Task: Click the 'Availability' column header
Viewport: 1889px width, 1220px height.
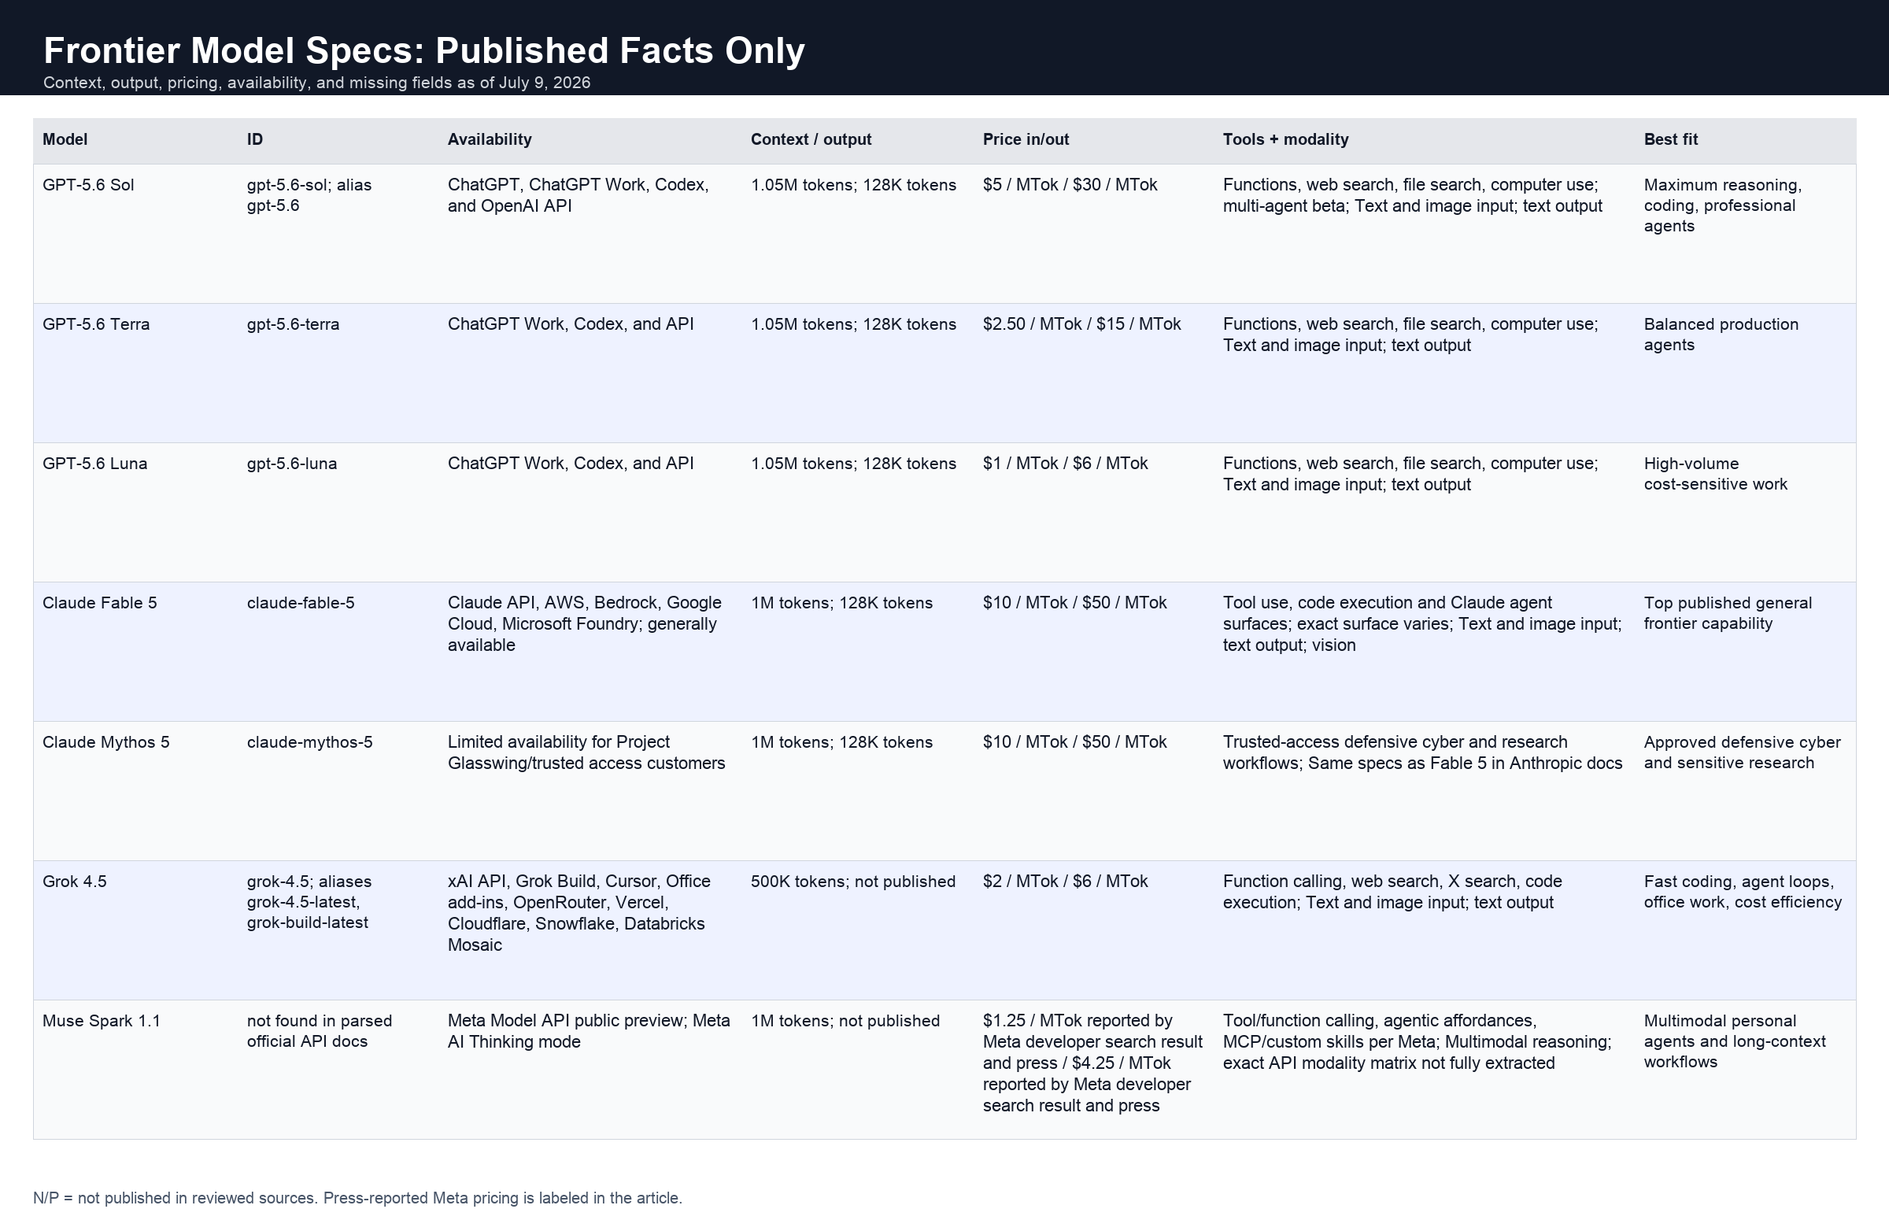Action: [490, 139]
